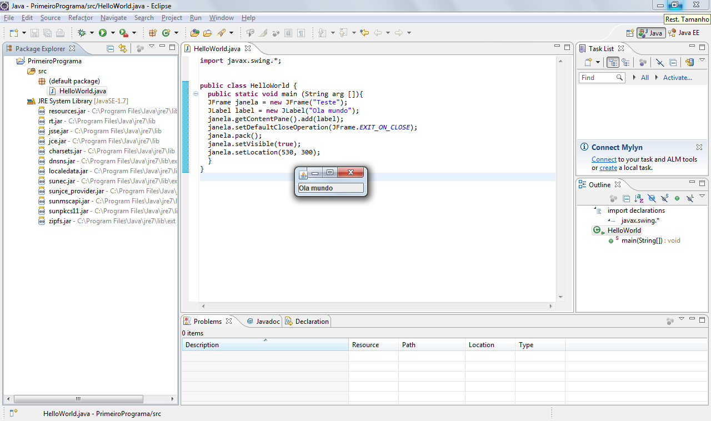Click the Debug bug icon in toolbar

(82, 33)
